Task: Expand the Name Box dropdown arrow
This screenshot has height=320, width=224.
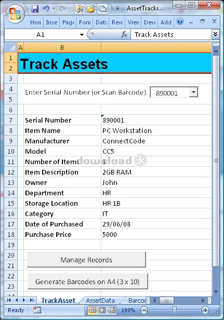Action: point(82,34)
